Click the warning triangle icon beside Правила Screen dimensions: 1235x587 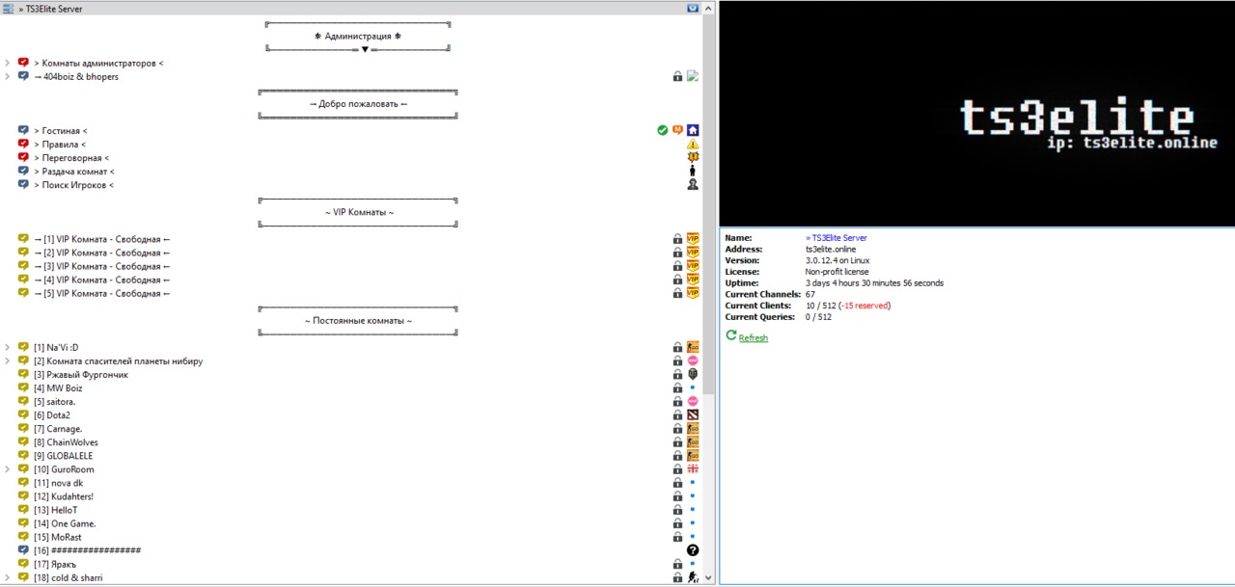point(693,145)
